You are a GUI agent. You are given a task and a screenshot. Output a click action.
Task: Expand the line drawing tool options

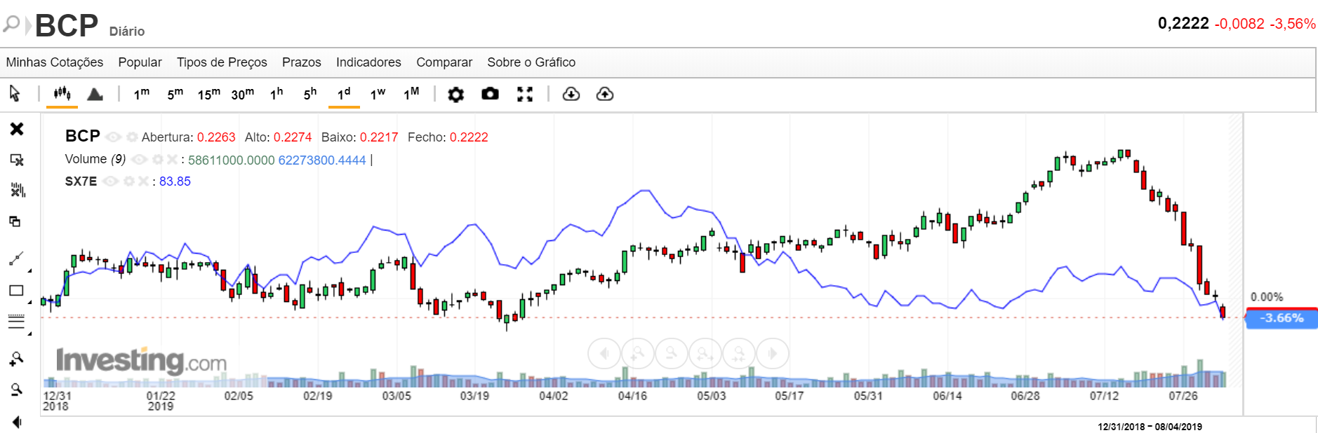[x=29, y=270]
